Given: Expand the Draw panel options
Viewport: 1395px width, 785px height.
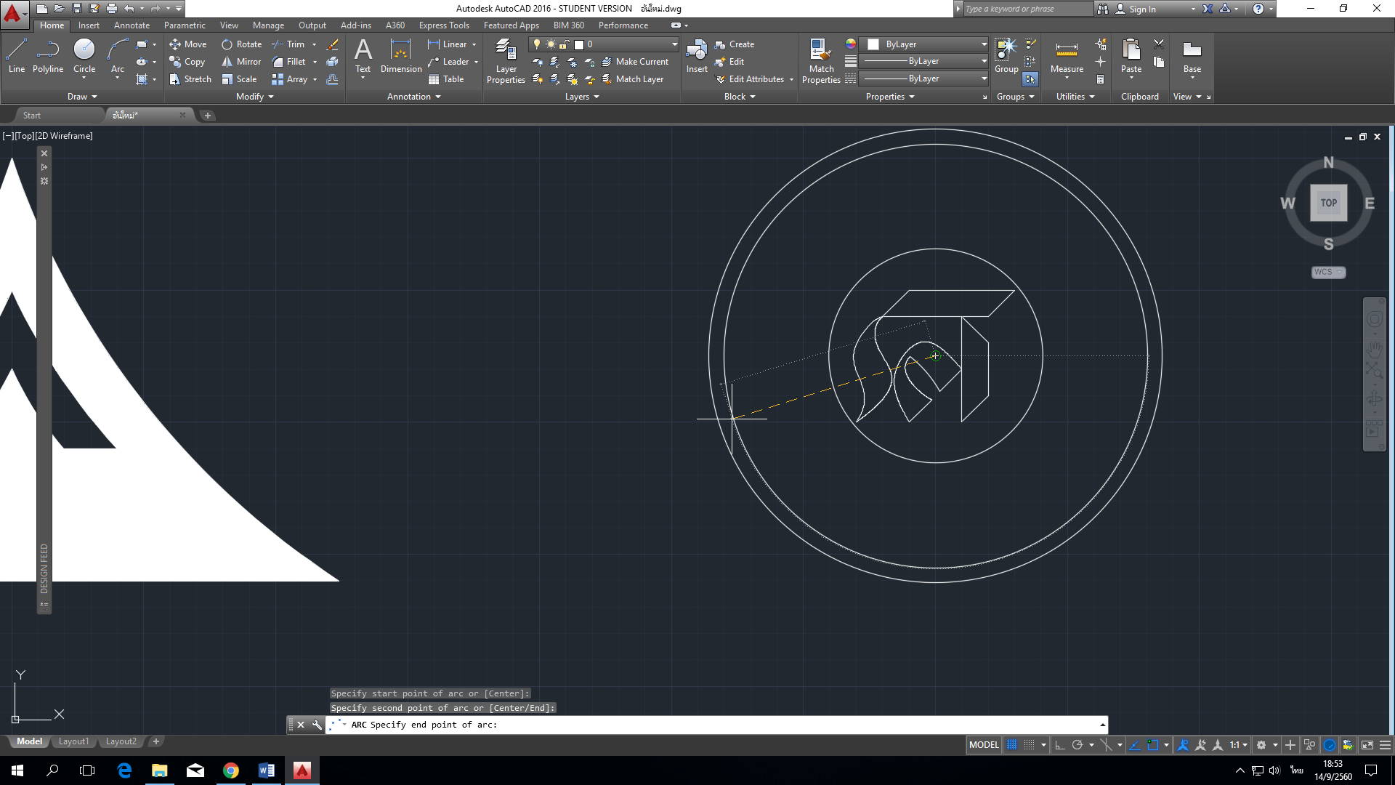Looking at the screenshot, I should pyautogui.click(x=82, y=97).
